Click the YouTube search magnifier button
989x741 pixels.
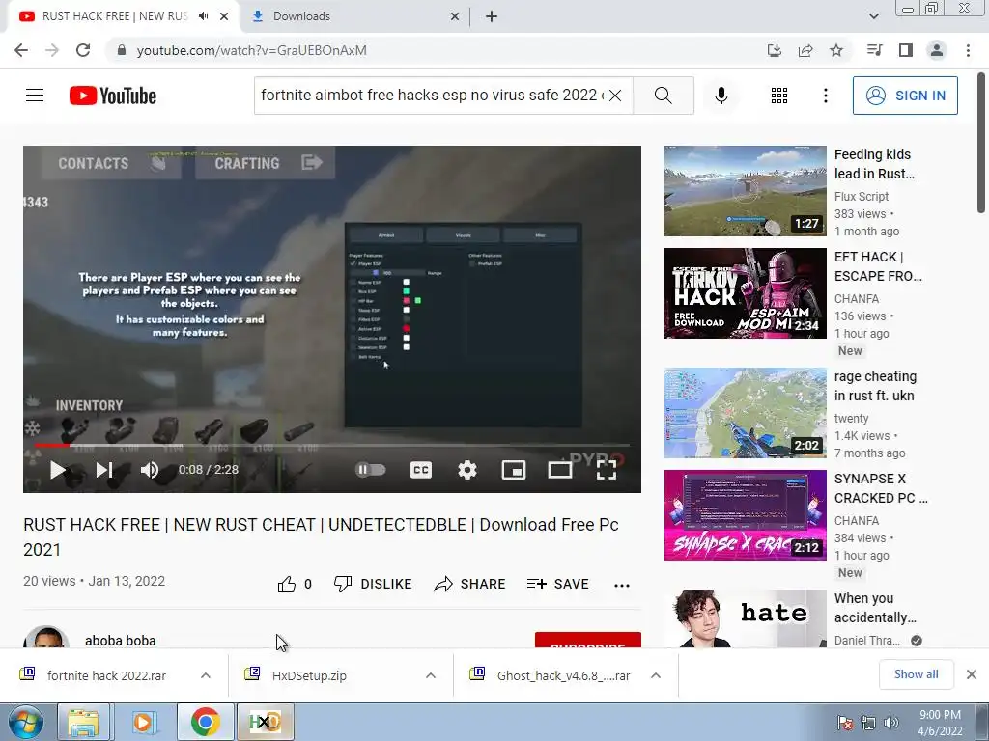click(x=663, y=96)
